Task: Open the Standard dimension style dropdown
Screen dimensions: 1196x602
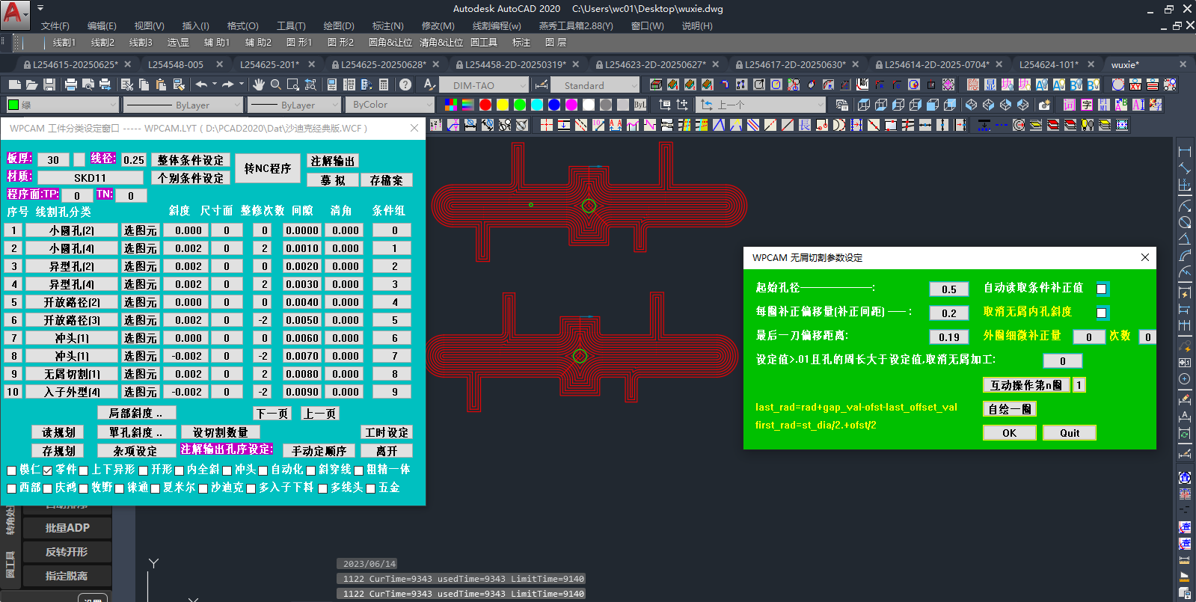Action: [595, 85]
